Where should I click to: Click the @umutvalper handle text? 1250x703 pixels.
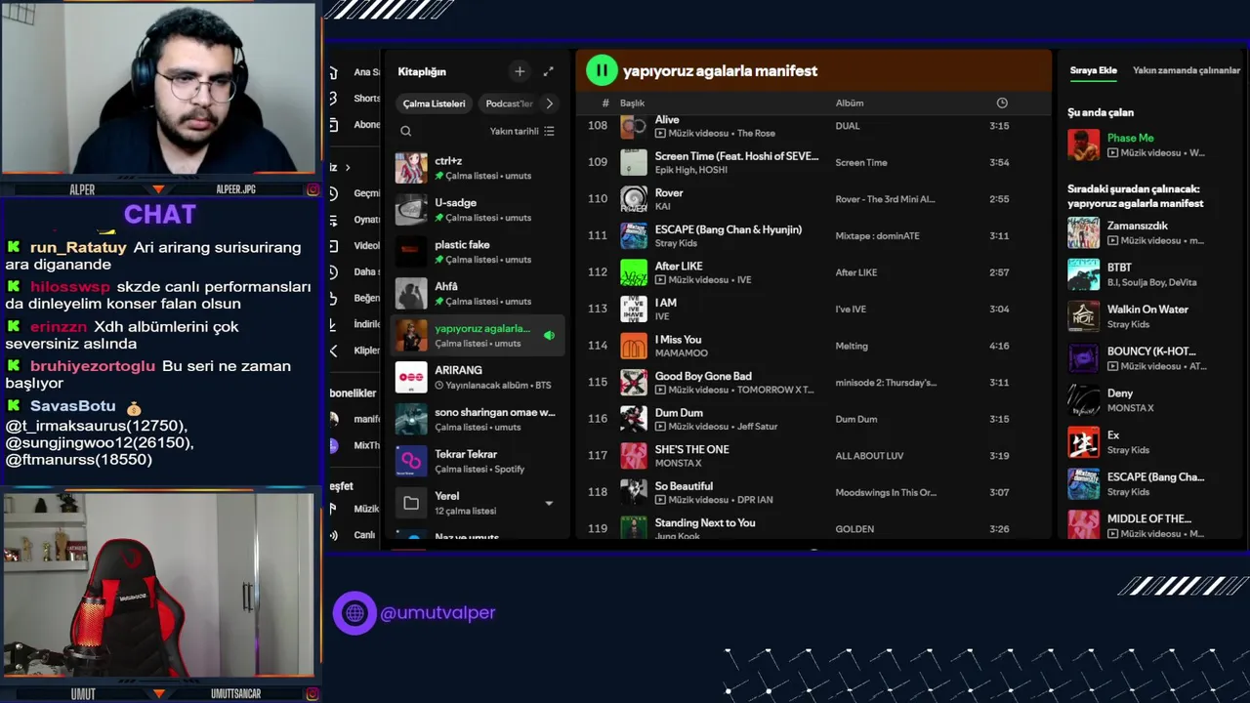[x=437, y=613]
